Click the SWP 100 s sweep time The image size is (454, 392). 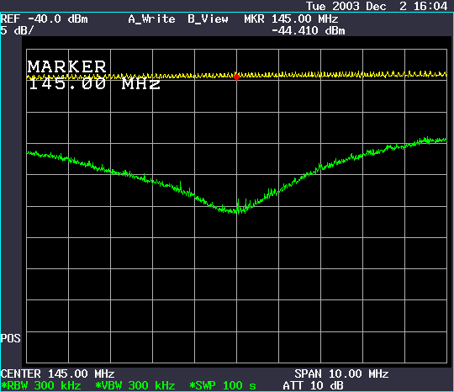pos(223,385)
